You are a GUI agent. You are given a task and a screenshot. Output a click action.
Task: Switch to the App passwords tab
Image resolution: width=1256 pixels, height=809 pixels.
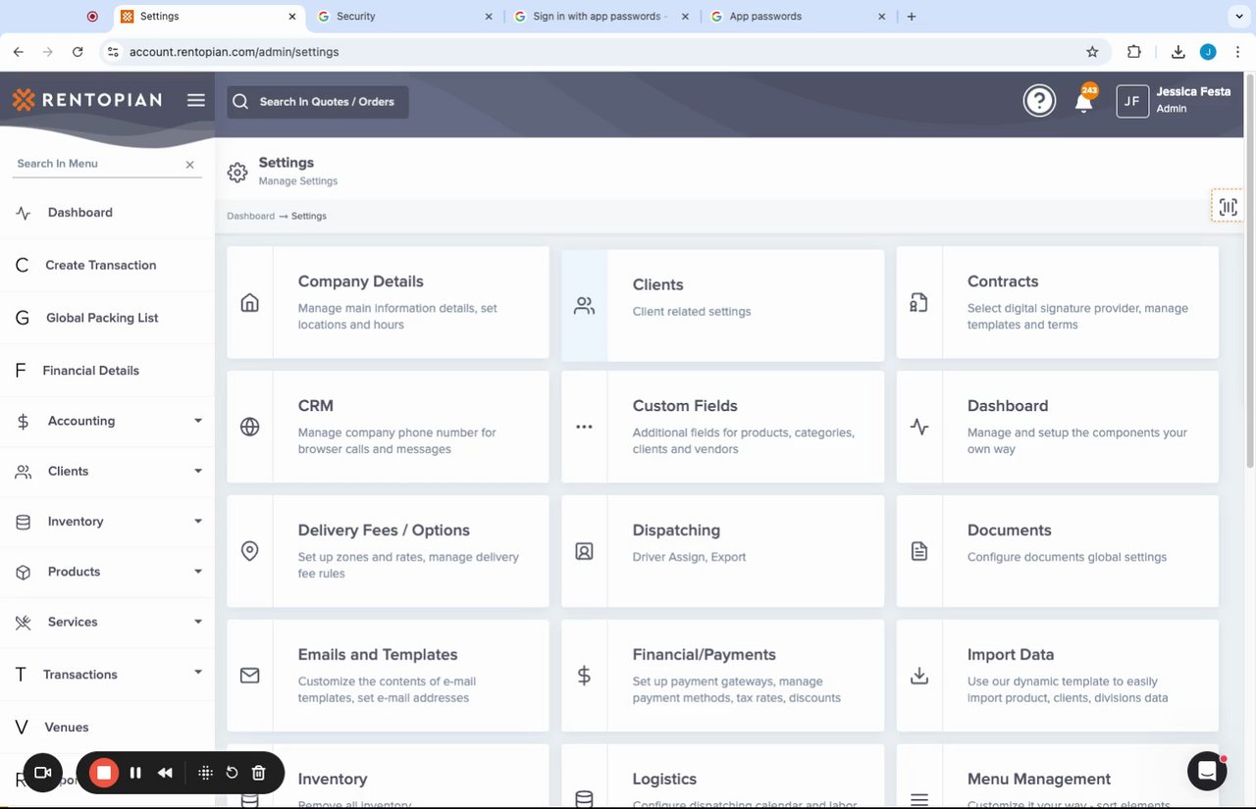pyautogui.click(x=799, y=17)
